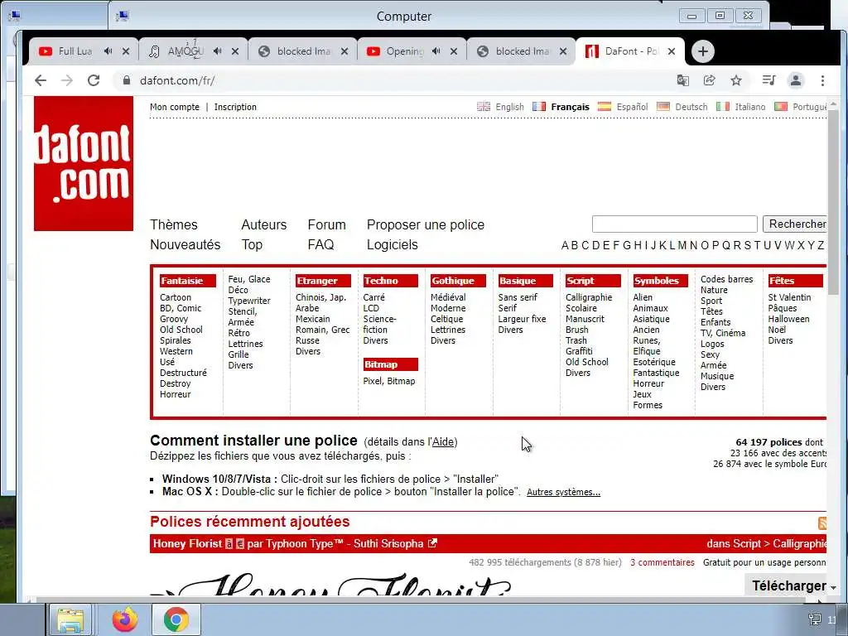Open the Pixel, Bitmap category
Screen dimensions: 848x636
(x=389, y=381)
